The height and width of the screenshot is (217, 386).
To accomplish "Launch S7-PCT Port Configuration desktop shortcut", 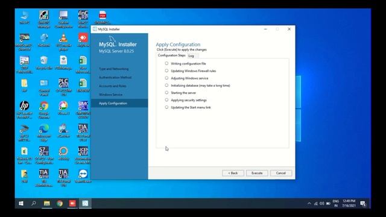I will click(44, 155).
